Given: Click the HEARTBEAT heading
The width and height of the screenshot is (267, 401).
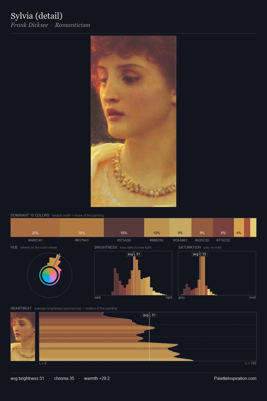Looking at the screenshot, I should [21, 308].
